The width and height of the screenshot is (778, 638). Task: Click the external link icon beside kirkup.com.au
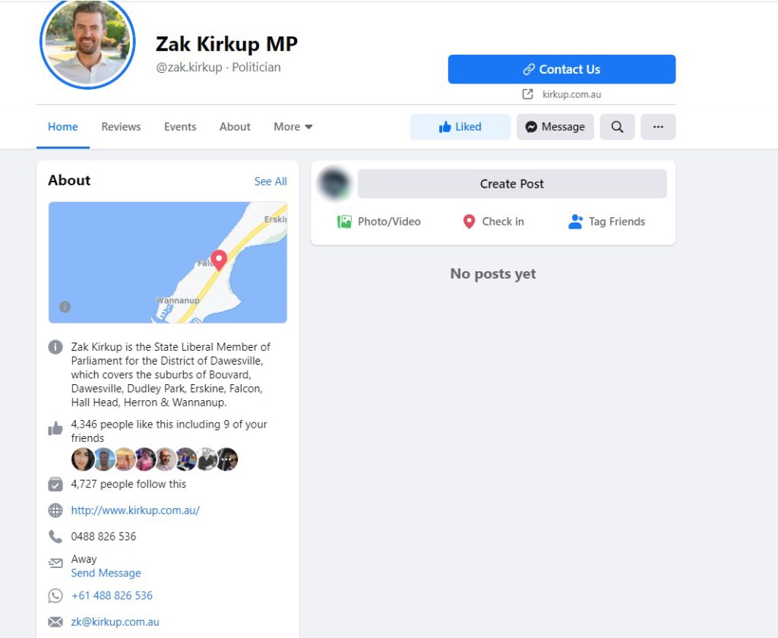pyautogui.click(x=527, y=94)
